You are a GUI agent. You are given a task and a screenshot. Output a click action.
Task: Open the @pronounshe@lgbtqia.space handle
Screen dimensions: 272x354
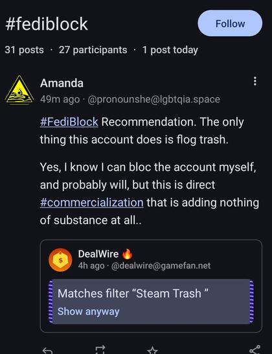click(x=153, y=99)
